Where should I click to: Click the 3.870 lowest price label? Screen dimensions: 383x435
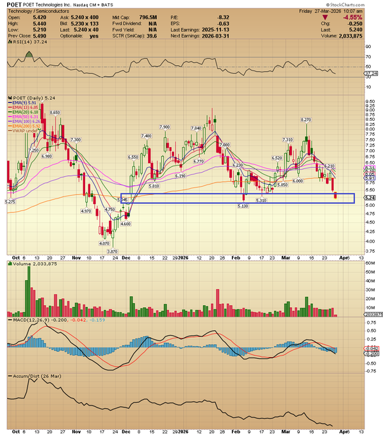point(113,251)
